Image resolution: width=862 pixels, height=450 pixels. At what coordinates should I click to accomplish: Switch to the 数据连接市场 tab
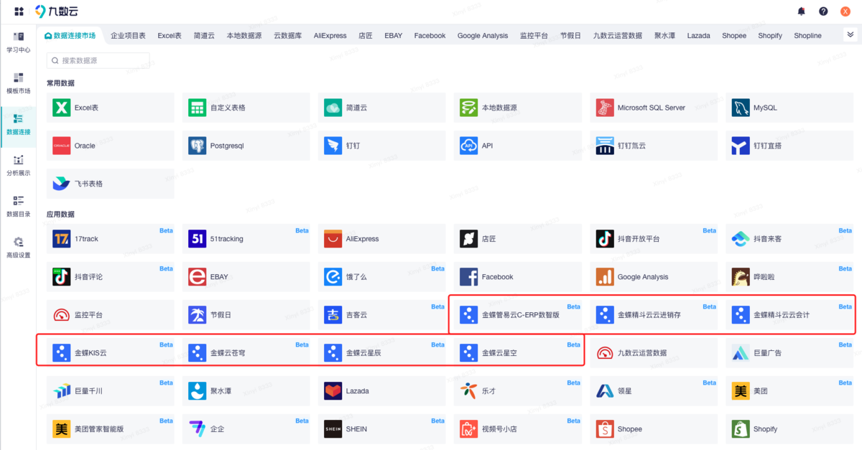coord(70,35)
